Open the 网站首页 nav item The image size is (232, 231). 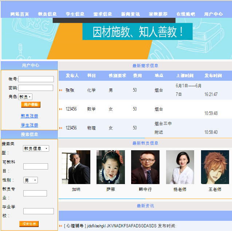[x=20, y=14]
